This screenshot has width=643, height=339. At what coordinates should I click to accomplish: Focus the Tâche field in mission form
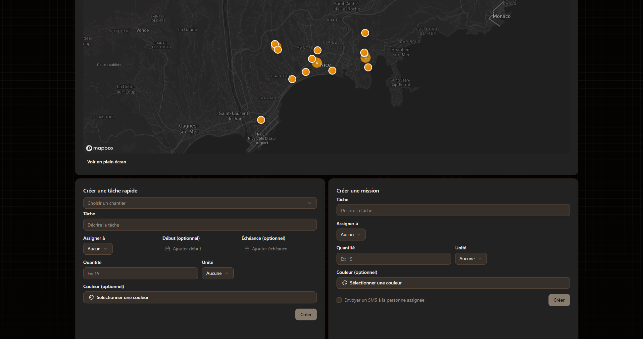[453, 210]
